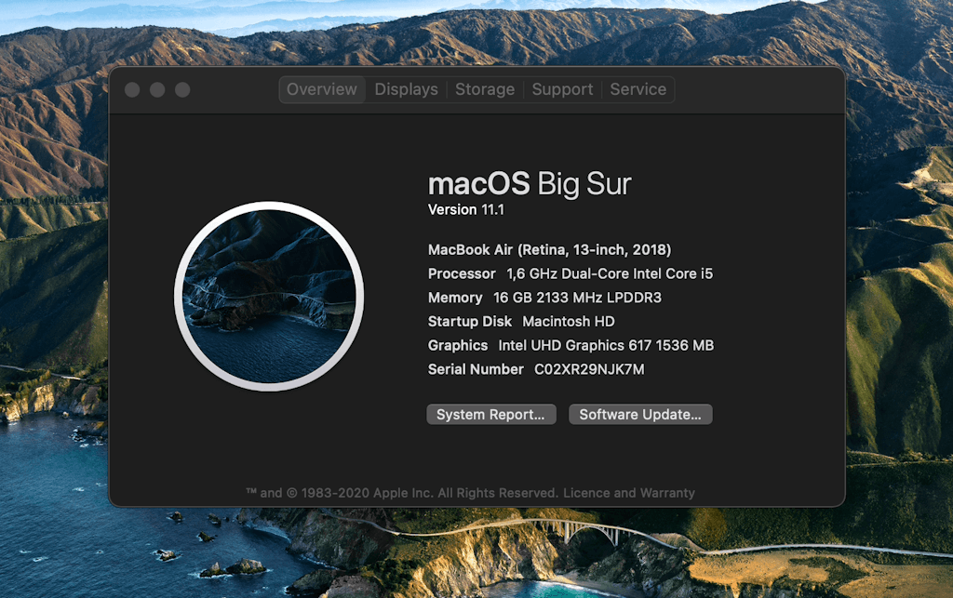The height and width of the screenshot is (598, 953).
Task: Return to the Overview tab
Action: (x=321, y=89)
